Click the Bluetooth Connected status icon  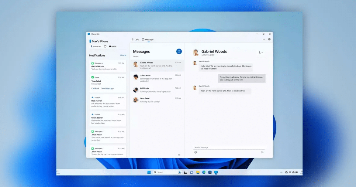(92, 46)
